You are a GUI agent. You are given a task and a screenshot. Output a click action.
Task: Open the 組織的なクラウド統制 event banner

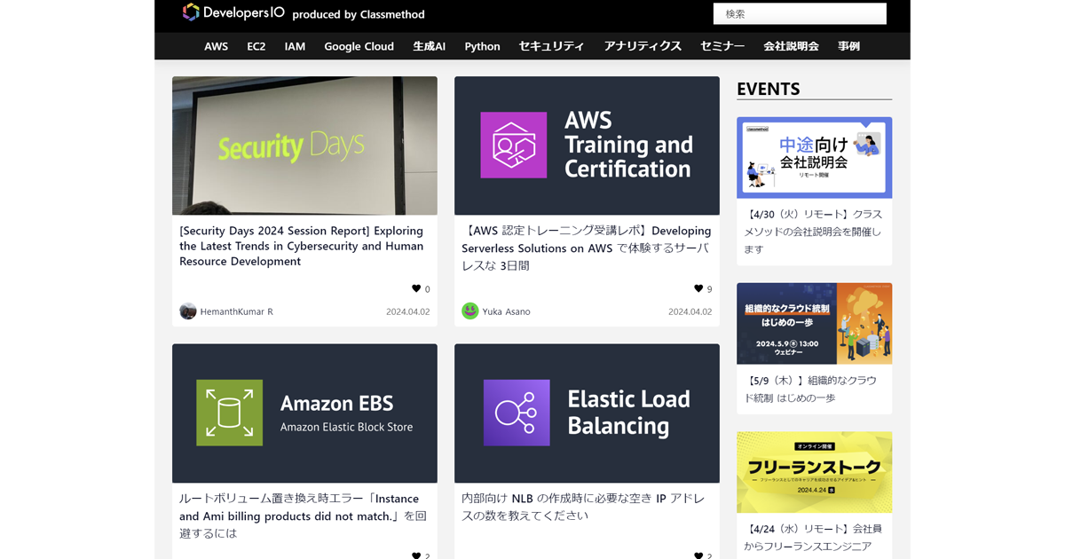coord(814,323)
